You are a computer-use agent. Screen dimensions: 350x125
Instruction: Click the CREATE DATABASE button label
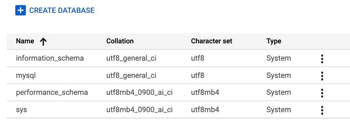point(62,10)
